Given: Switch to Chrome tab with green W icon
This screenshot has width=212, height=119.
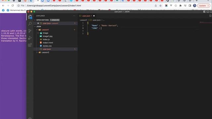Looking at the screenshot, I should [x=117, y=1].
